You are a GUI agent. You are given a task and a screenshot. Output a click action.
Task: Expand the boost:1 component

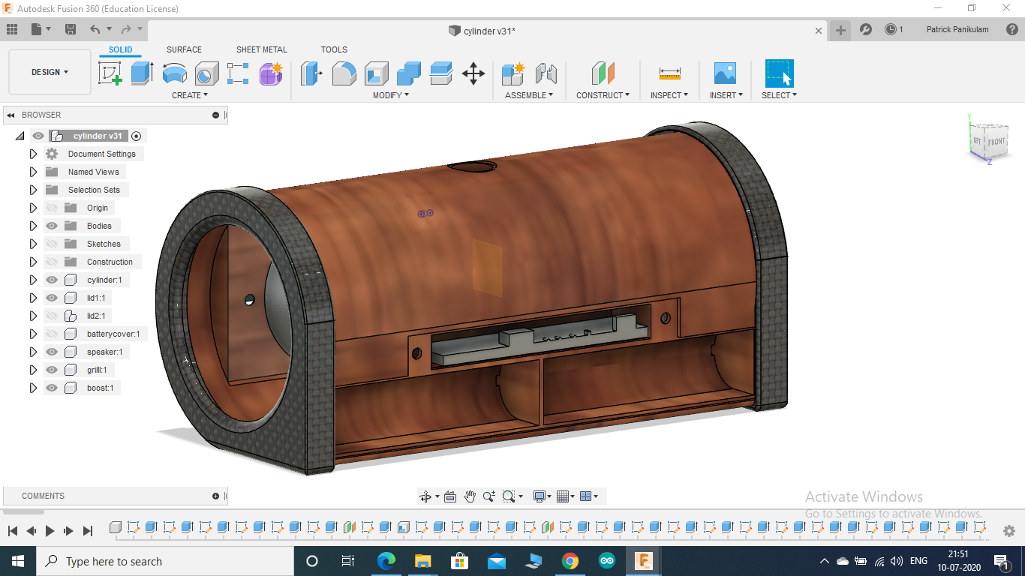click(33, 388)
